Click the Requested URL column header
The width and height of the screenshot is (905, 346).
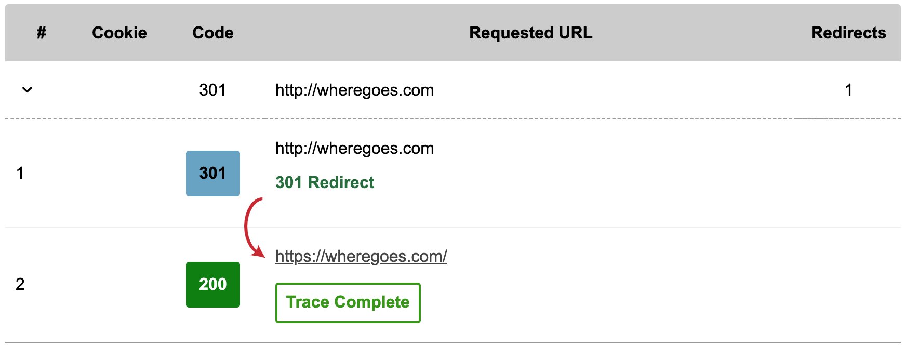click(531, 33)
